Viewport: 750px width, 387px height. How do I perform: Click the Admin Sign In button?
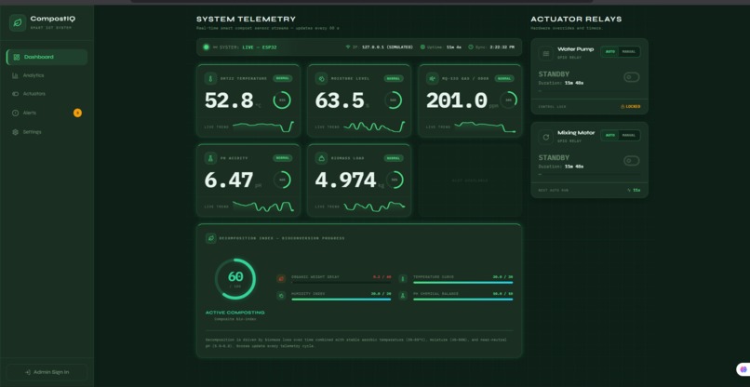(x=47, y=372)
